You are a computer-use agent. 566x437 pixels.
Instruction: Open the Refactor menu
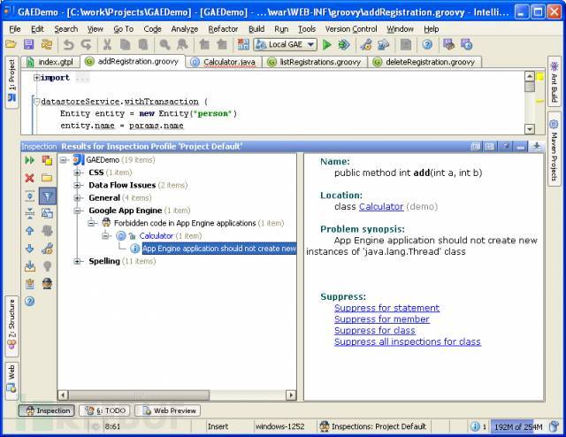click(x=223, y=29)
